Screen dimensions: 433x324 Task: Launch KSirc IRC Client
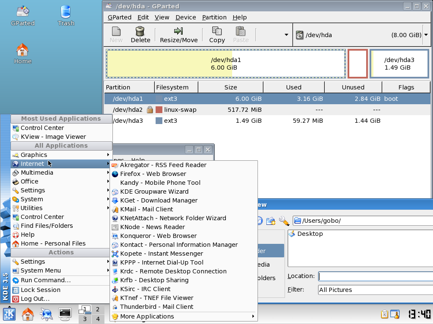184,289
